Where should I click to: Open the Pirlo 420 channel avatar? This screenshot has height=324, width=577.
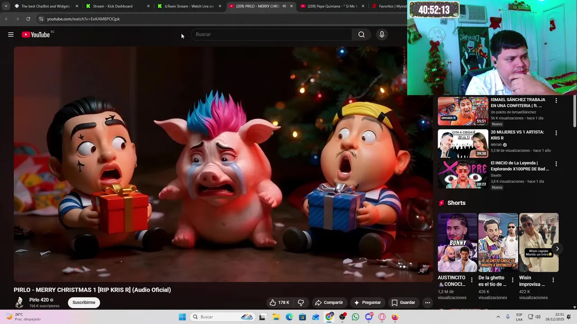pos(19,302)
